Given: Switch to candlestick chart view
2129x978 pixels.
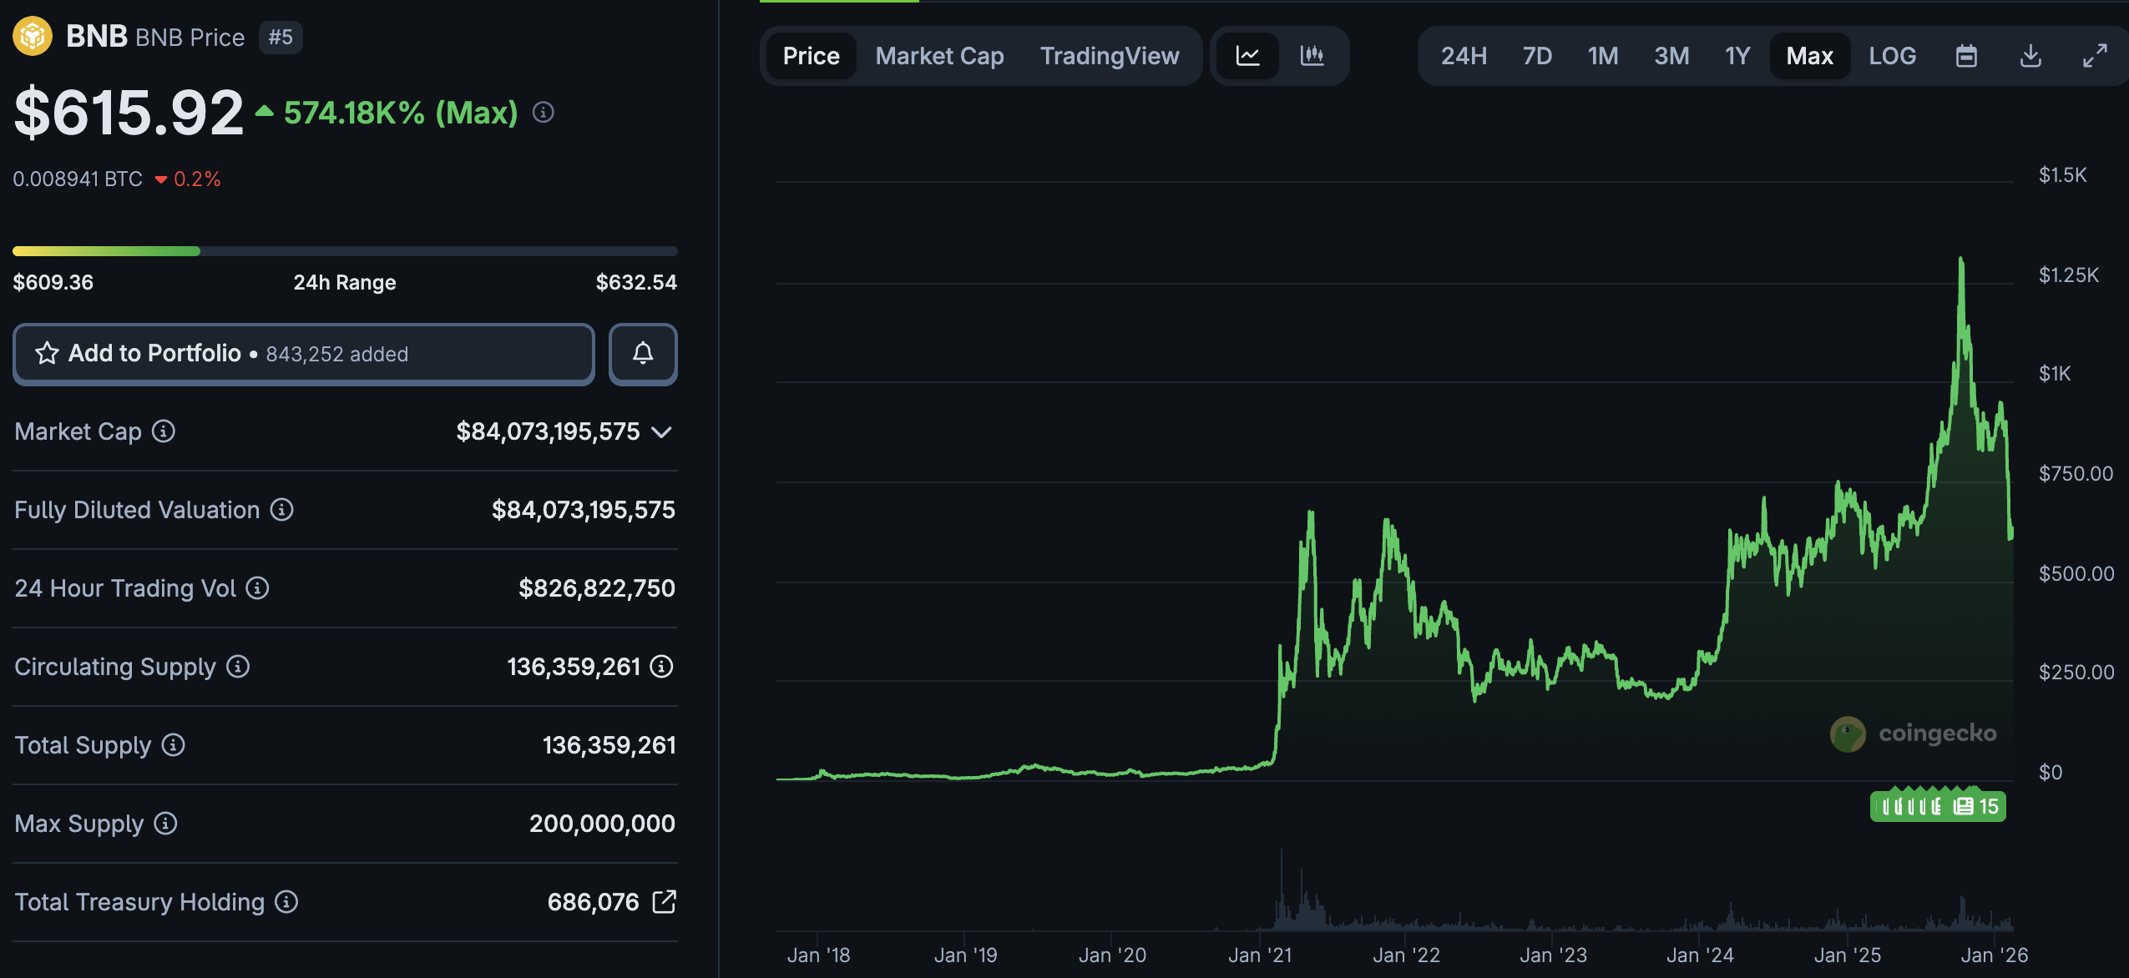Looking at the screenshot, I should point(1312,56).
